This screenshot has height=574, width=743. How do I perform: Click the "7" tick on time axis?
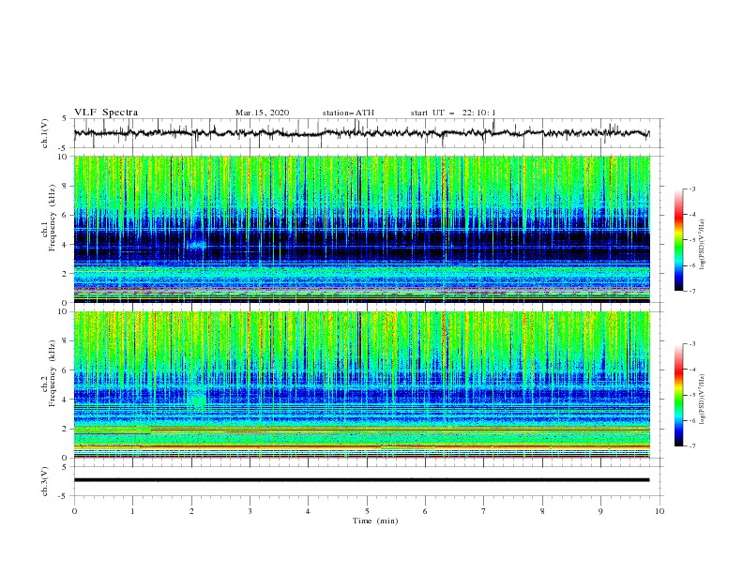pos(484,511)
